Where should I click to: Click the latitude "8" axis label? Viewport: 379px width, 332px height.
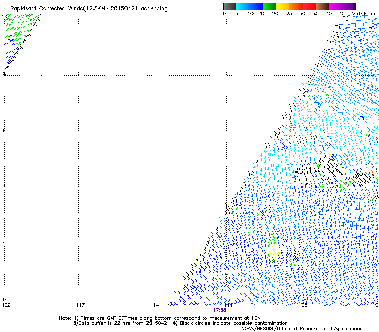click(x=4, y=74)
